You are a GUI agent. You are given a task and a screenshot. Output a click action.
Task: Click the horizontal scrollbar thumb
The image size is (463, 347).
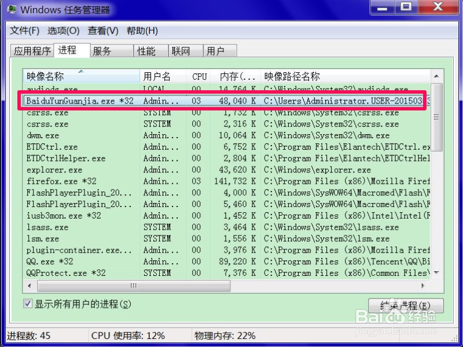tap(134, 286)
